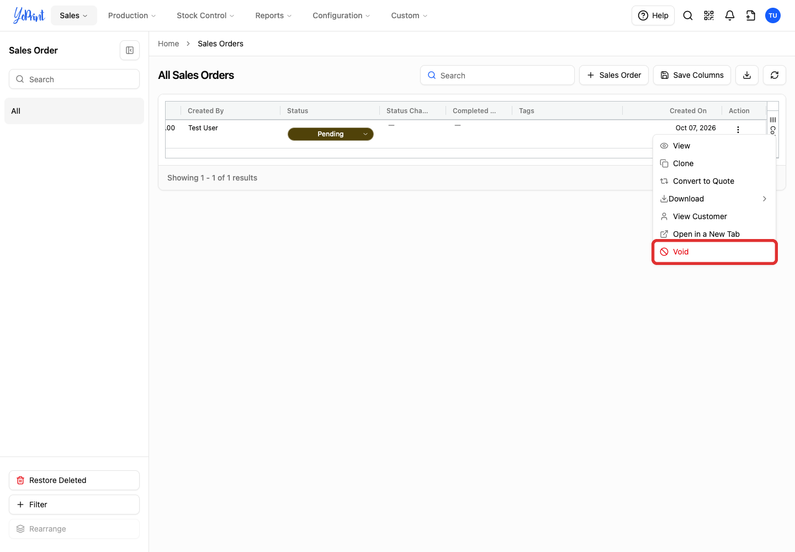Click the red prohibited icon beside Void
795x552 pixels.
[x=664, y=252]
